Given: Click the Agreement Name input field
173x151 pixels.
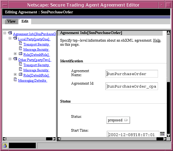Looking at the screenshot, I should pos(132,74).
